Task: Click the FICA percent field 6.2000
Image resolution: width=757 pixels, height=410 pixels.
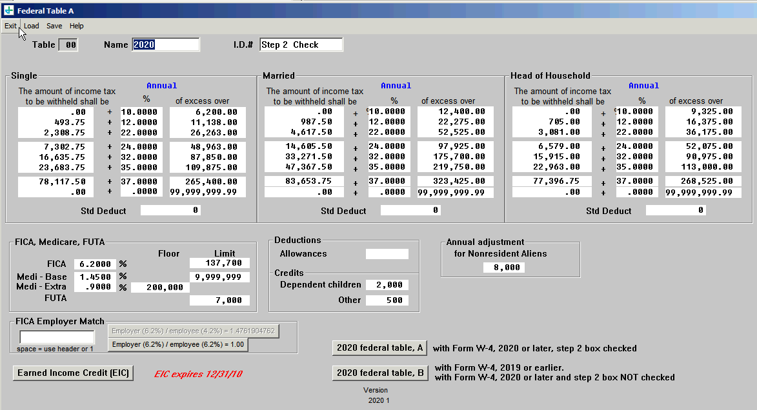Action: click(95, 264)
